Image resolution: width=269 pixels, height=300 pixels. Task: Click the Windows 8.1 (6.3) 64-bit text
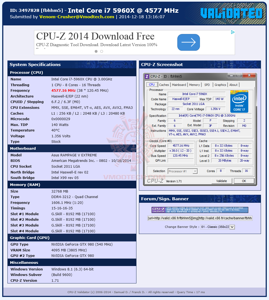72,269
